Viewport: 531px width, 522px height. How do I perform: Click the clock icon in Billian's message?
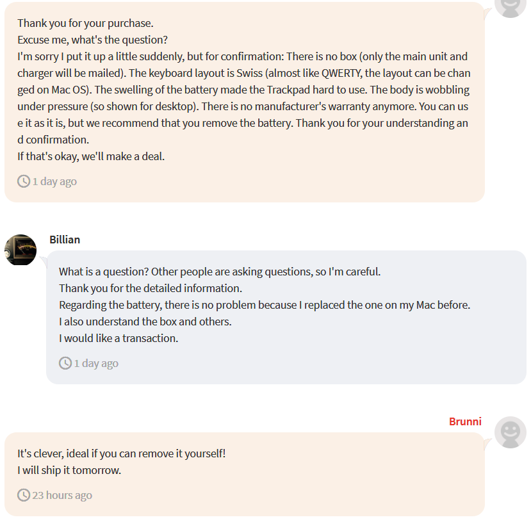click(x=65, y=363)
